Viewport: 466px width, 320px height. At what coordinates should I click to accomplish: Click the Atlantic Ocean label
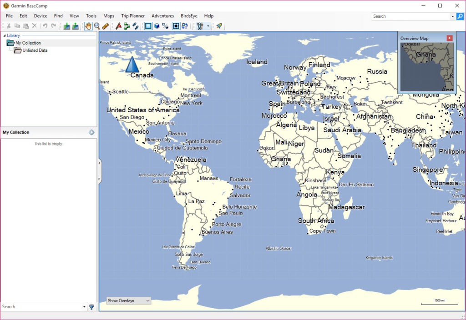coord(279,249)
